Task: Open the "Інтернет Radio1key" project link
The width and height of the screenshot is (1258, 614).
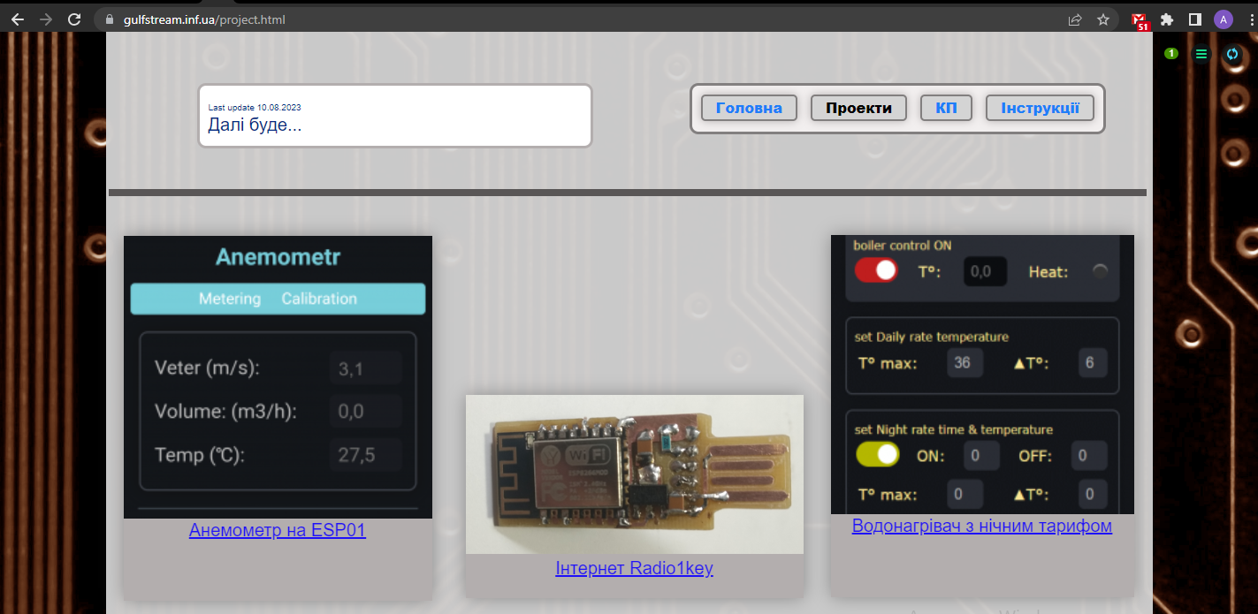Action: click(634, 567)
